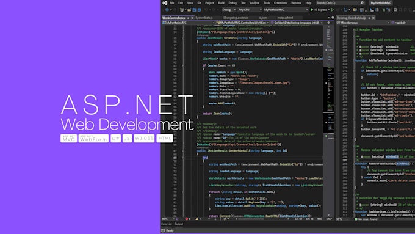
Task: Click the split editor plus icon
Action: tap(328, 23)
